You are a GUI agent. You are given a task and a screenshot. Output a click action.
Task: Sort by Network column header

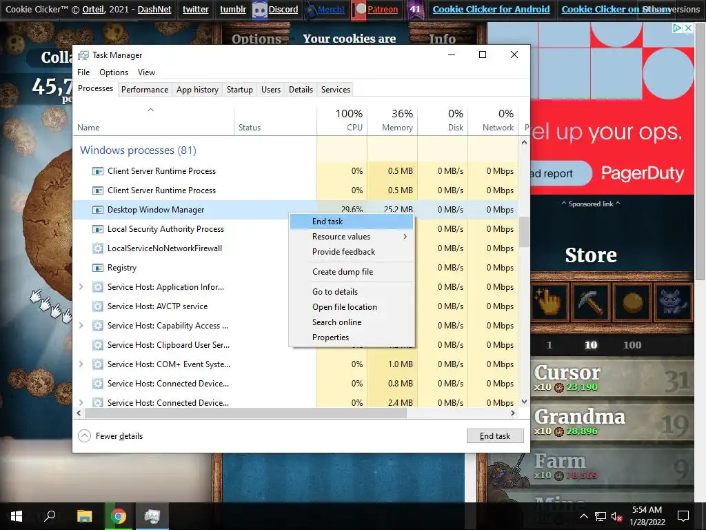click(494, 121)
